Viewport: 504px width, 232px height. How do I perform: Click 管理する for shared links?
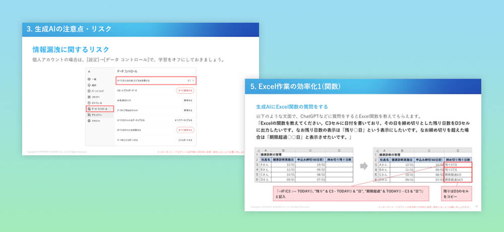pyautogui.click(x=188, y=100)
